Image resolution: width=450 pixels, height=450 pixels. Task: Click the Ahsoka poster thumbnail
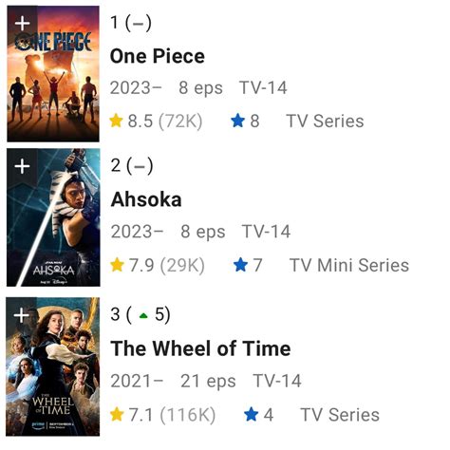click(x=53, y=217)
